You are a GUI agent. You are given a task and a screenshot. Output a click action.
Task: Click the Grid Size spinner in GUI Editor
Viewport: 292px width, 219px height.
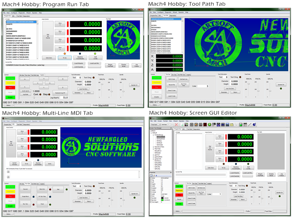click(x=171, y=124)
